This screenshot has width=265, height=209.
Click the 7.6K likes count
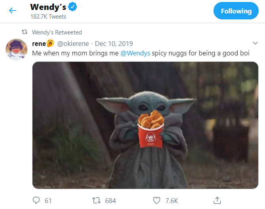coord(171,201)
